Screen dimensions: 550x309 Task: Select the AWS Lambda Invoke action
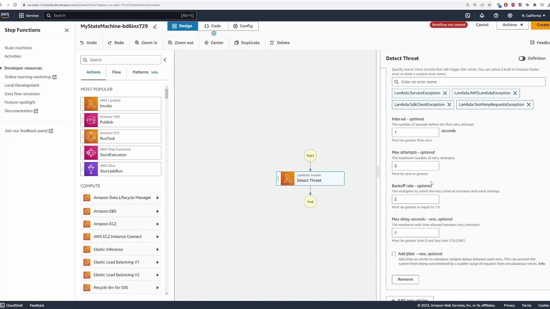(x=121, y=104)
